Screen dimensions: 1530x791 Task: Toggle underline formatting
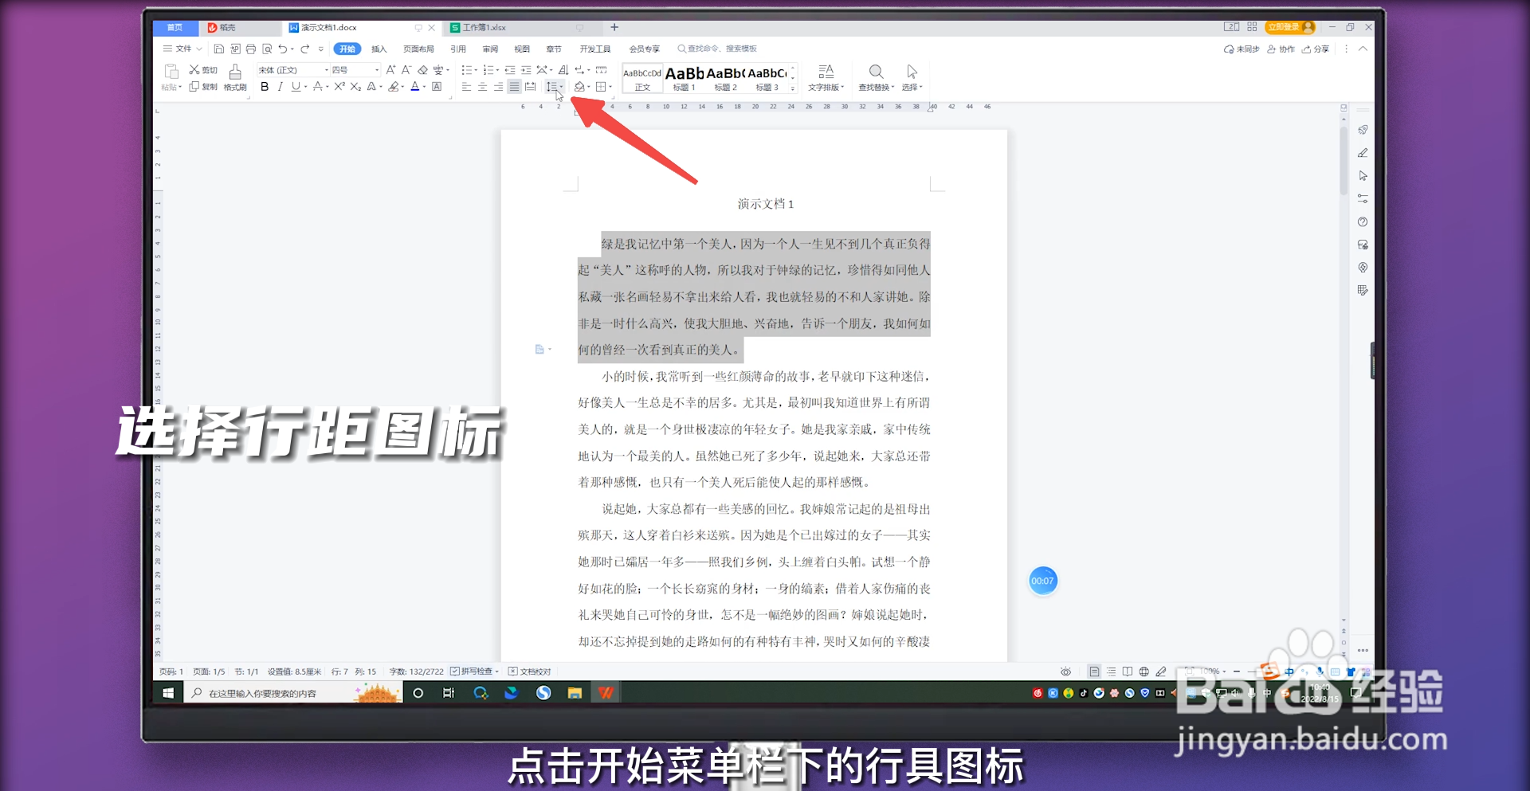pos(295,87)
